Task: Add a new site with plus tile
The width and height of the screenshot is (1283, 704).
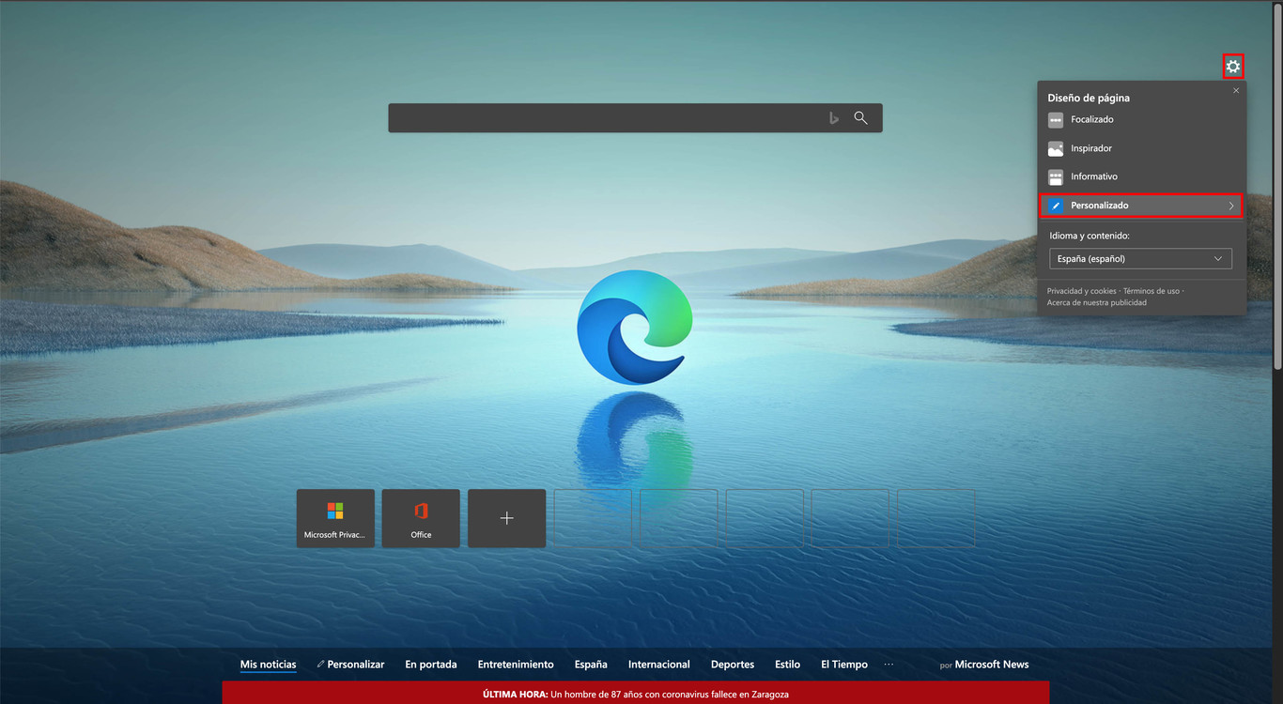Action: coord(506,518)
